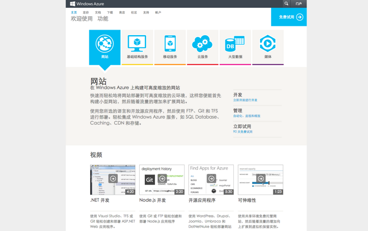The height and width of the screenshot is (231, 368).
Task: Play the Find Apps for Azure video
Action: point(211,179)
